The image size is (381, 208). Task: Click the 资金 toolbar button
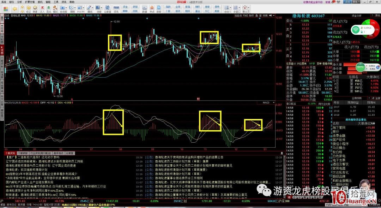pos(125,7)
